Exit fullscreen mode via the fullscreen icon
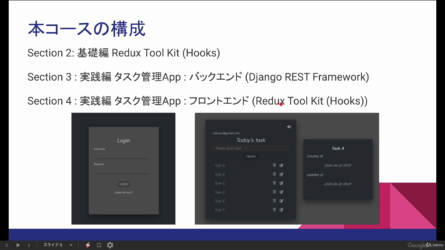Screen dimensions: 445x250 point(99,245)
